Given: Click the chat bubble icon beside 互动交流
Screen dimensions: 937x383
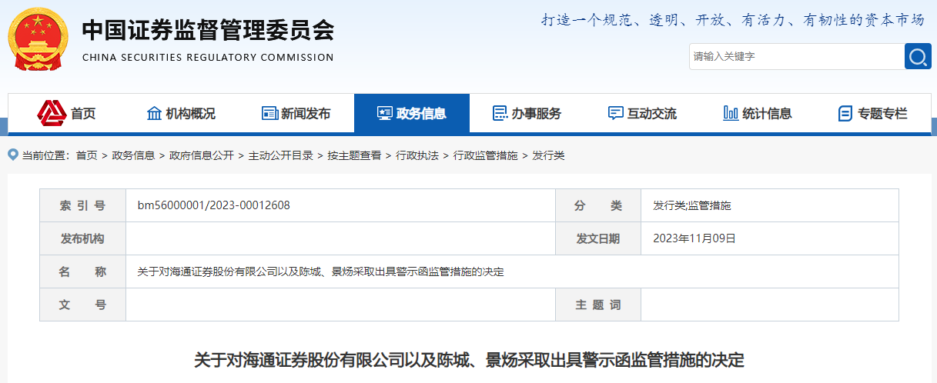Looking at the screenshot, I should [615, 114].
